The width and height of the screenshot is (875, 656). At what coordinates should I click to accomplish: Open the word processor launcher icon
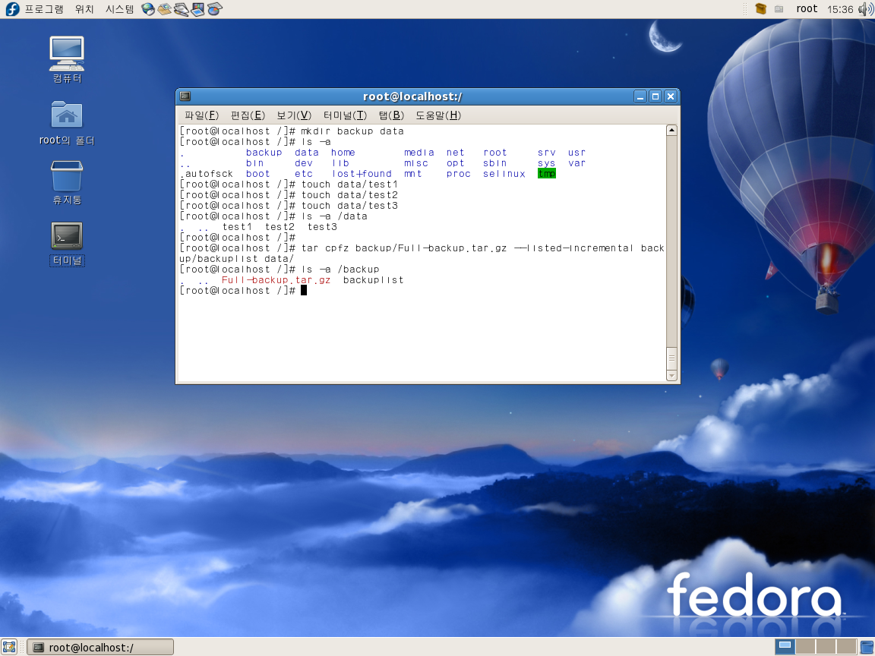point(182,9)
